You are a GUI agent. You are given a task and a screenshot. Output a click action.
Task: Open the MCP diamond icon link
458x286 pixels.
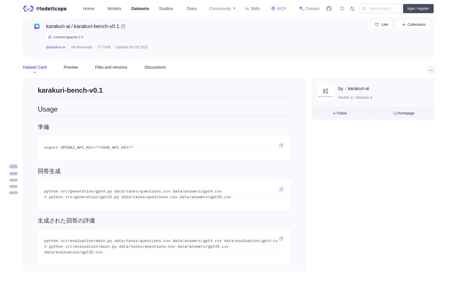click(273, 9)
